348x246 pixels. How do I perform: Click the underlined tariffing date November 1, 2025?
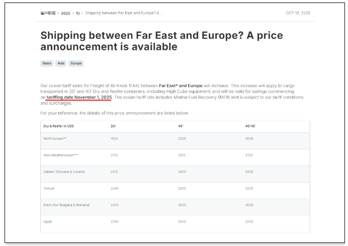click(x=79, y=97)
